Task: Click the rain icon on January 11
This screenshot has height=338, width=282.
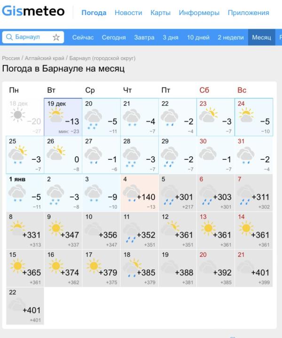Action: pyautogui.click(x=132, y=233)
